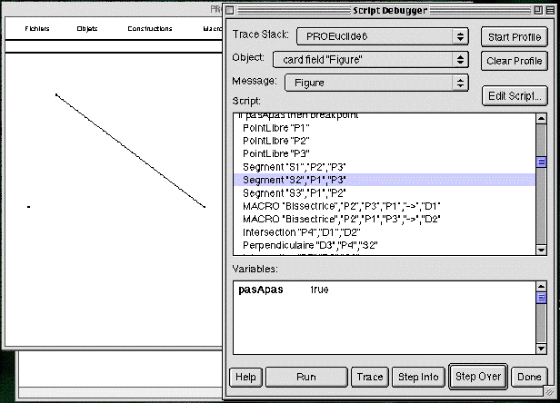Click the variables list scroll-up arrow

click(540, 287)
